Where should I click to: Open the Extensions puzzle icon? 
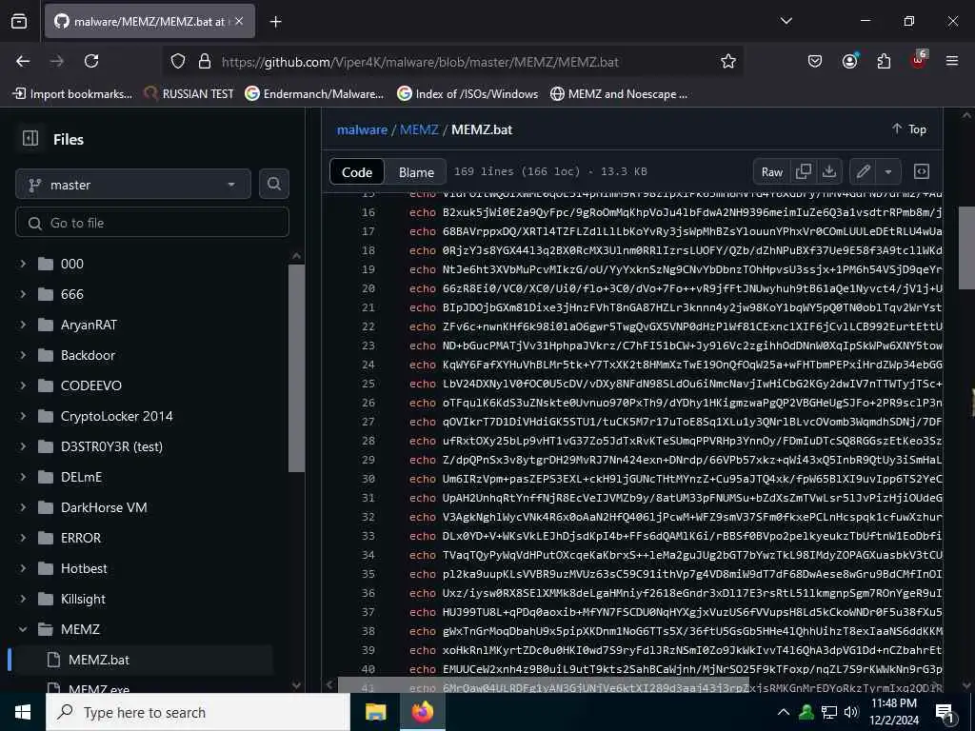(x=884, y=61)
